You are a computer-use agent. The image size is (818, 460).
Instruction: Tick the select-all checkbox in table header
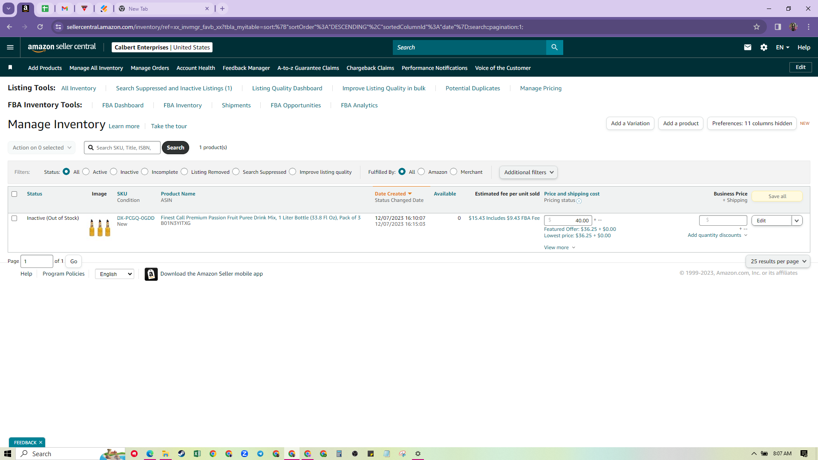[x=14, y=194]
